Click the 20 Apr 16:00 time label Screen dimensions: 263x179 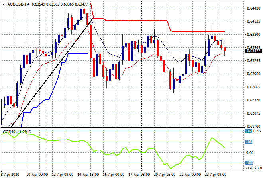(165, 175)
